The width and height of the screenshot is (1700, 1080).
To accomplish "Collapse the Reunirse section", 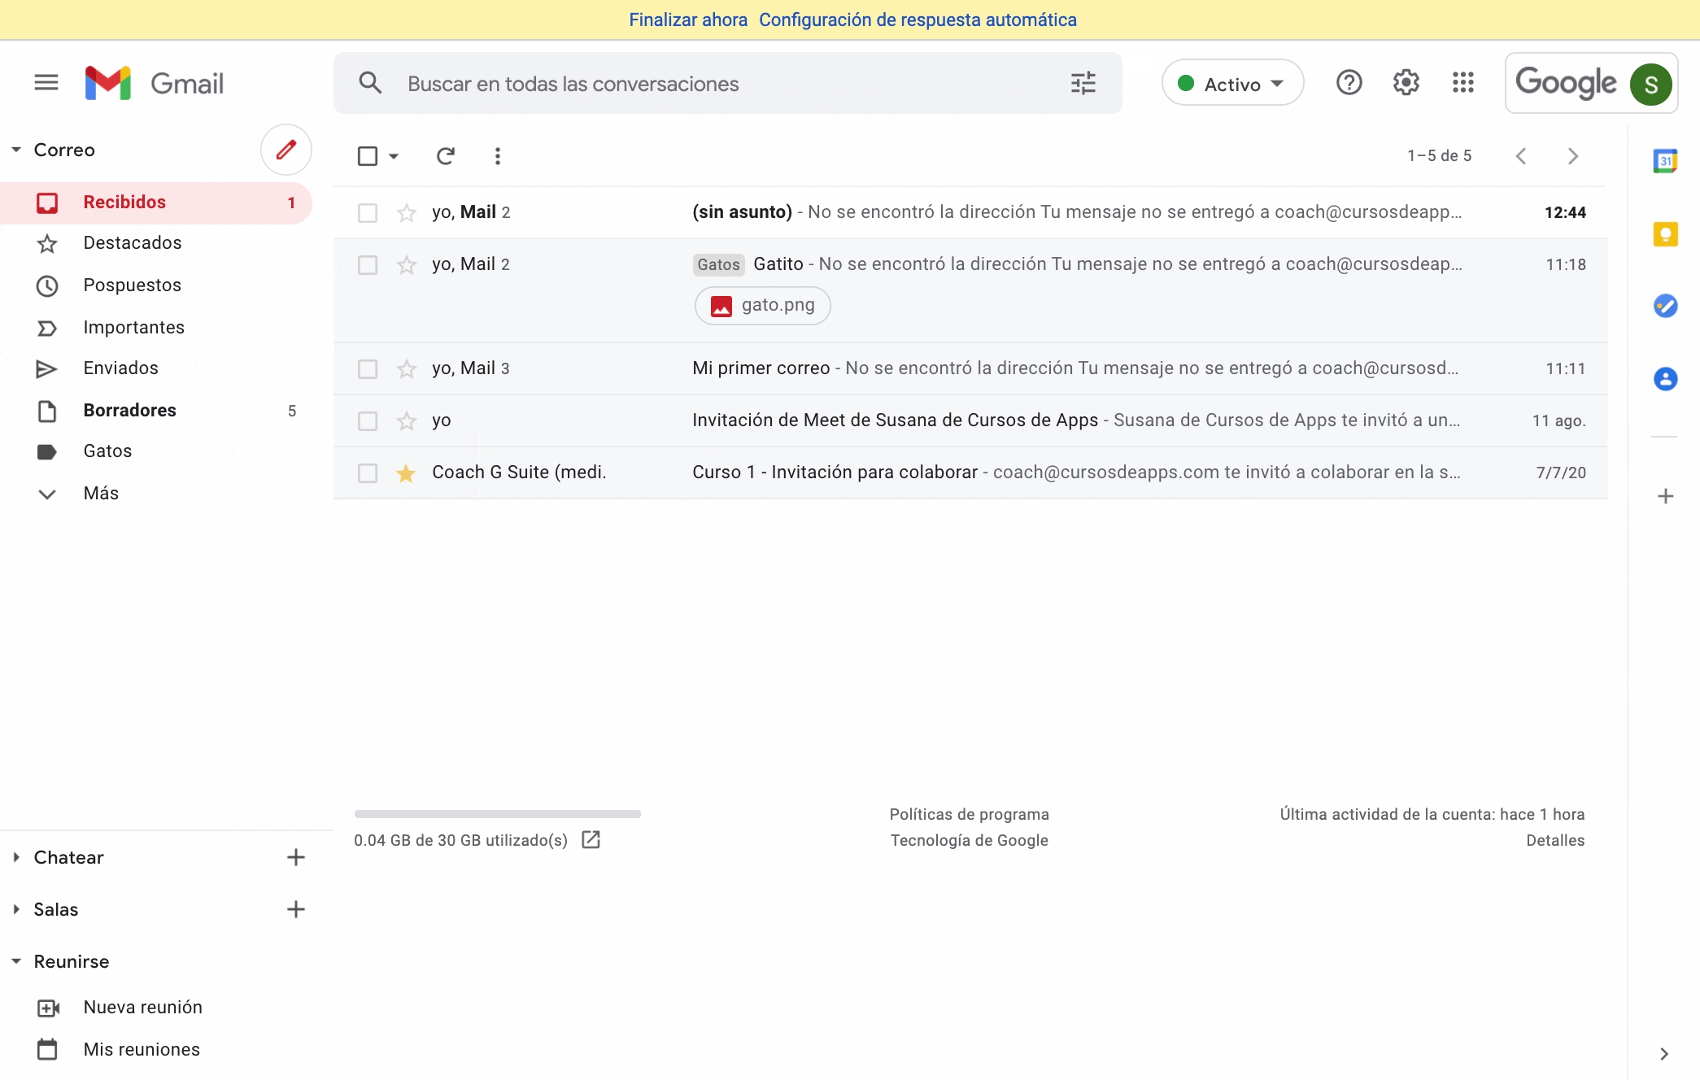I will tap(16, 961).
